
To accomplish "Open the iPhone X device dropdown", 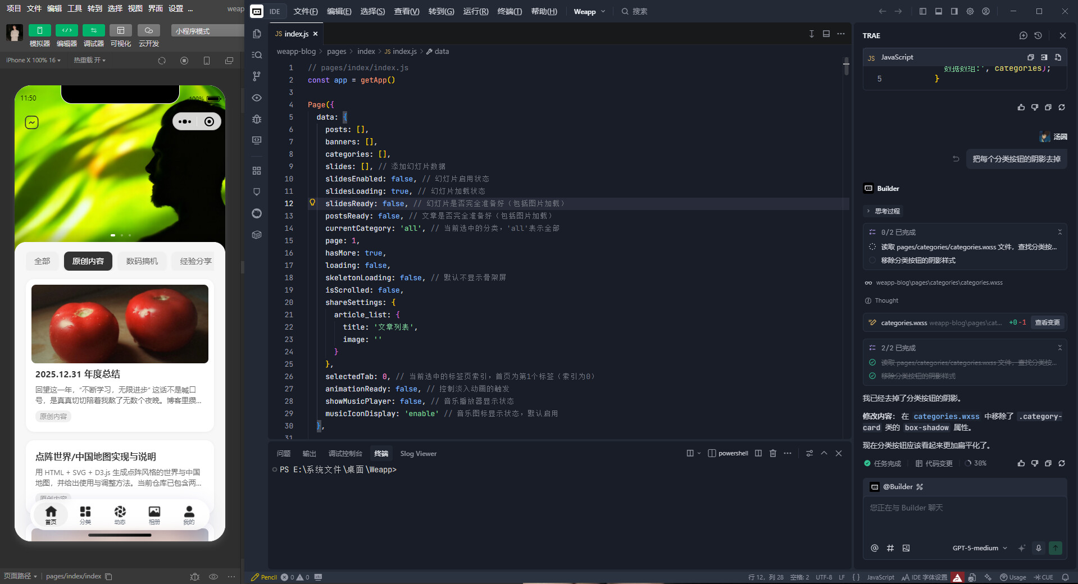I will point(33,60).
